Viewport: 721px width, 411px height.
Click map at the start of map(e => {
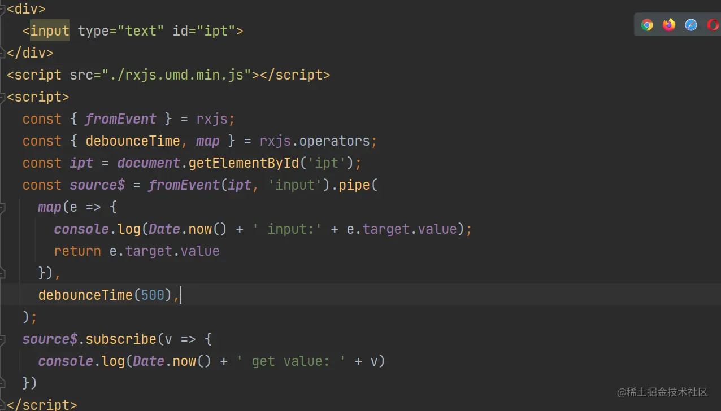click(x=50, y=207)
